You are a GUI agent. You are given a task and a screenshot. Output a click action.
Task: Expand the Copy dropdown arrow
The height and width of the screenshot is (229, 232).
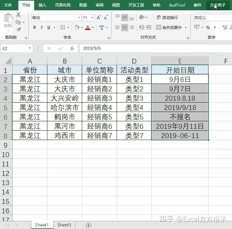coord(24,23)
